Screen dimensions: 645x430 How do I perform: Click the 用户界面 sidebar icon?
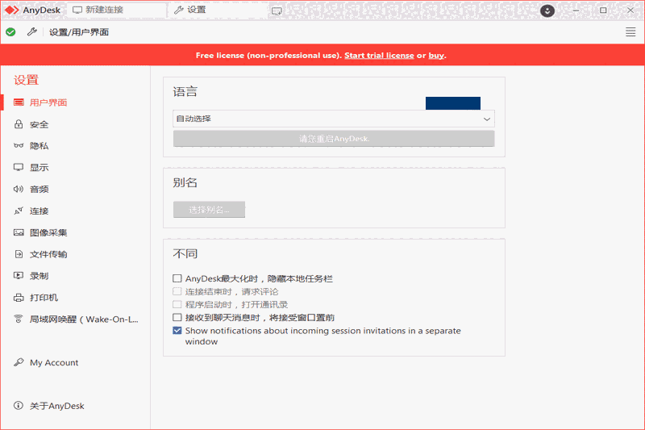19,102
